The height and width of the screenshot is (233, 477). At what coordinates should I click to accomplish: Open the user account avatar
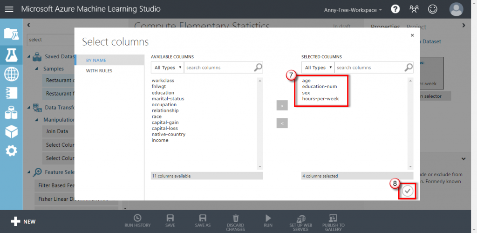point(457,9)
